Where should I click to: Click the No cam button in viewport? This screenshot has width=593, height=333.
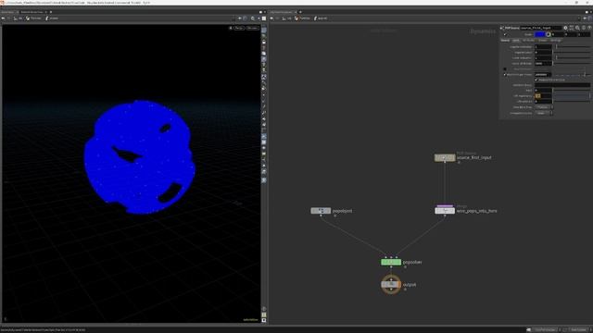(x=252, y=28)
